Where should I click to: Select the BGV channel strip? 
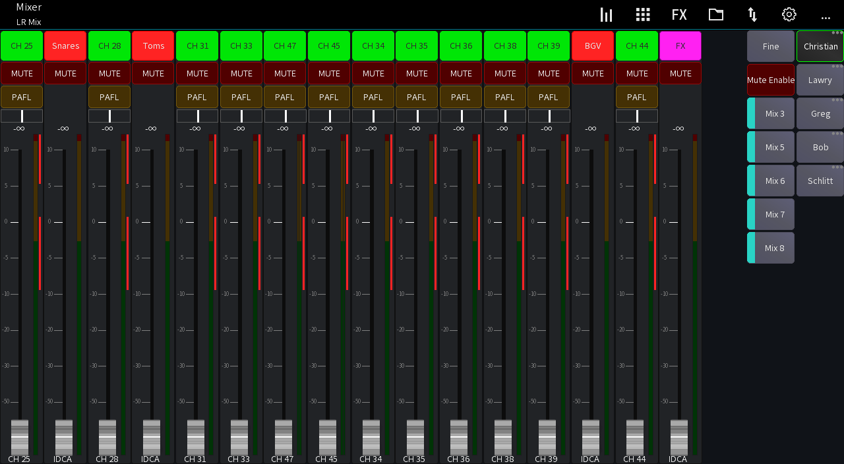tap(592, 45)
